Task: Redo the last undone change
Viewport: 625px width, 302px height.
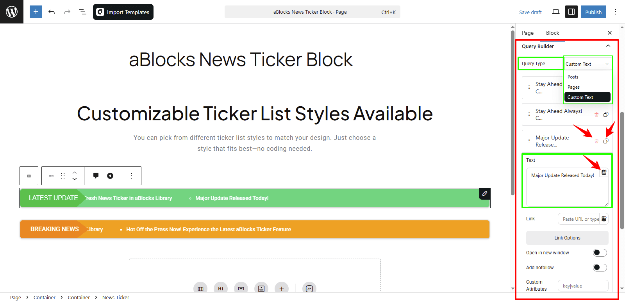Action: point(67,12)
